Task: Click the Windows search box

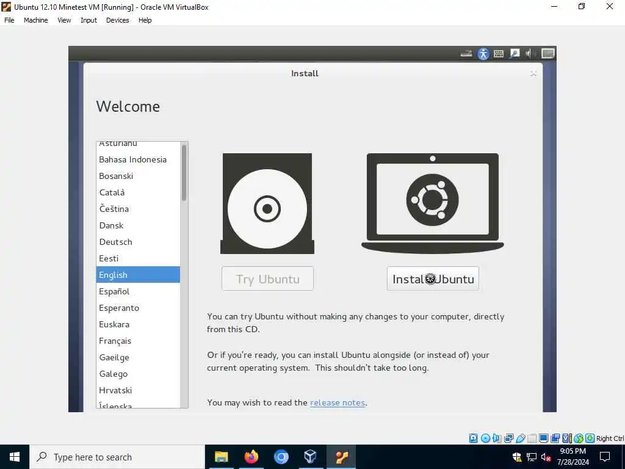Action: 117,457
